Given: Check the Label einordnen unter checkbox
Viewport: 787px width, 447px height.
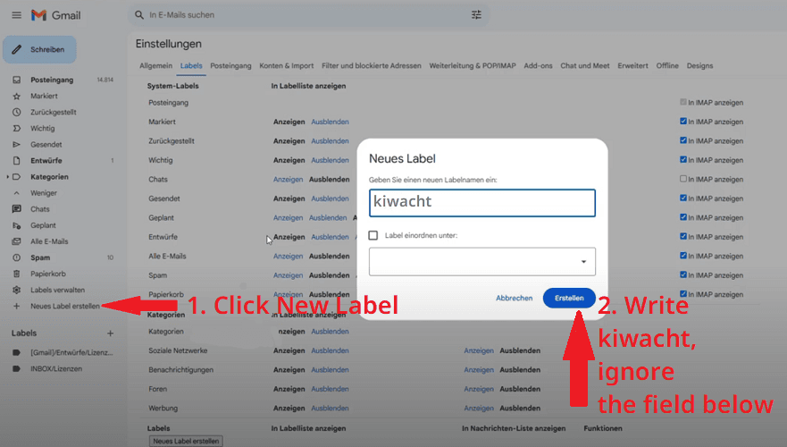Looking at the screenshot, I should pos(373,235).
